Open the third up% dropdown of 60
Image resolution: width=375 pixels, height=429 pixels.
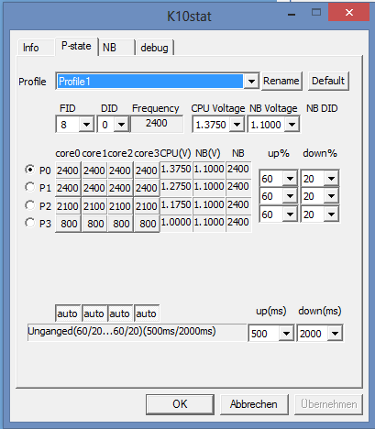[290, 214]
